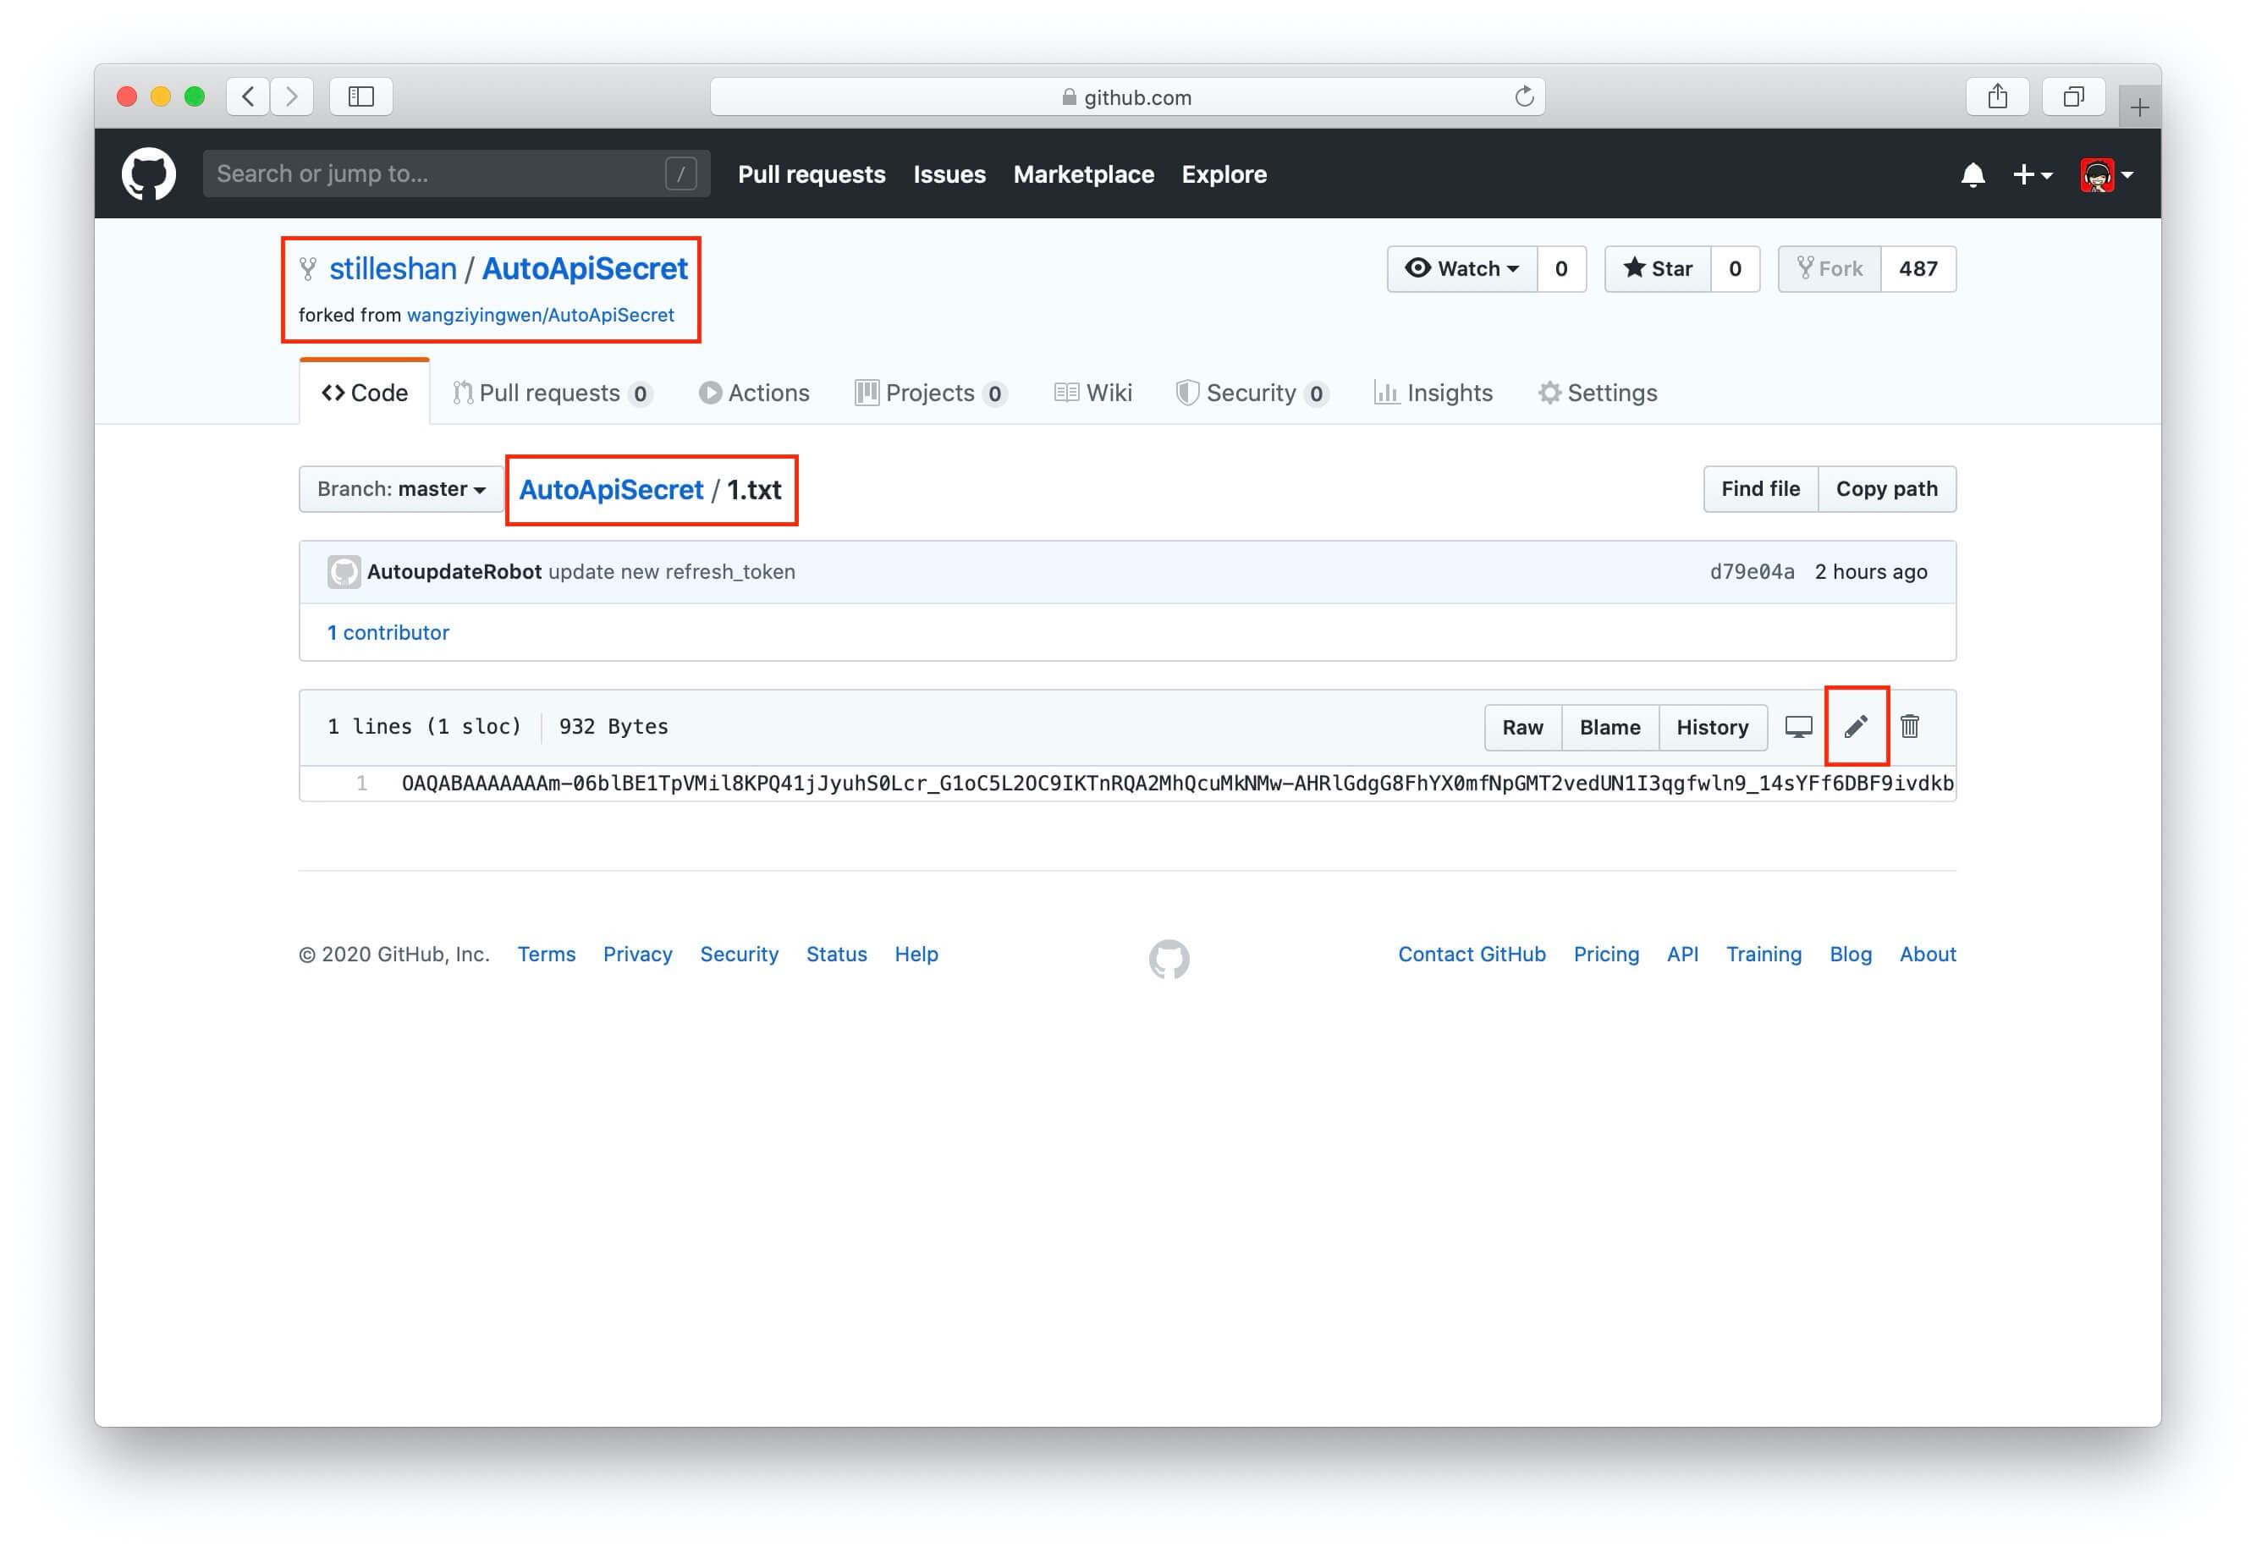This screenshot has height=1552, width=2256.
Task: Open Issues in top navigation
Action: point(949,174)
